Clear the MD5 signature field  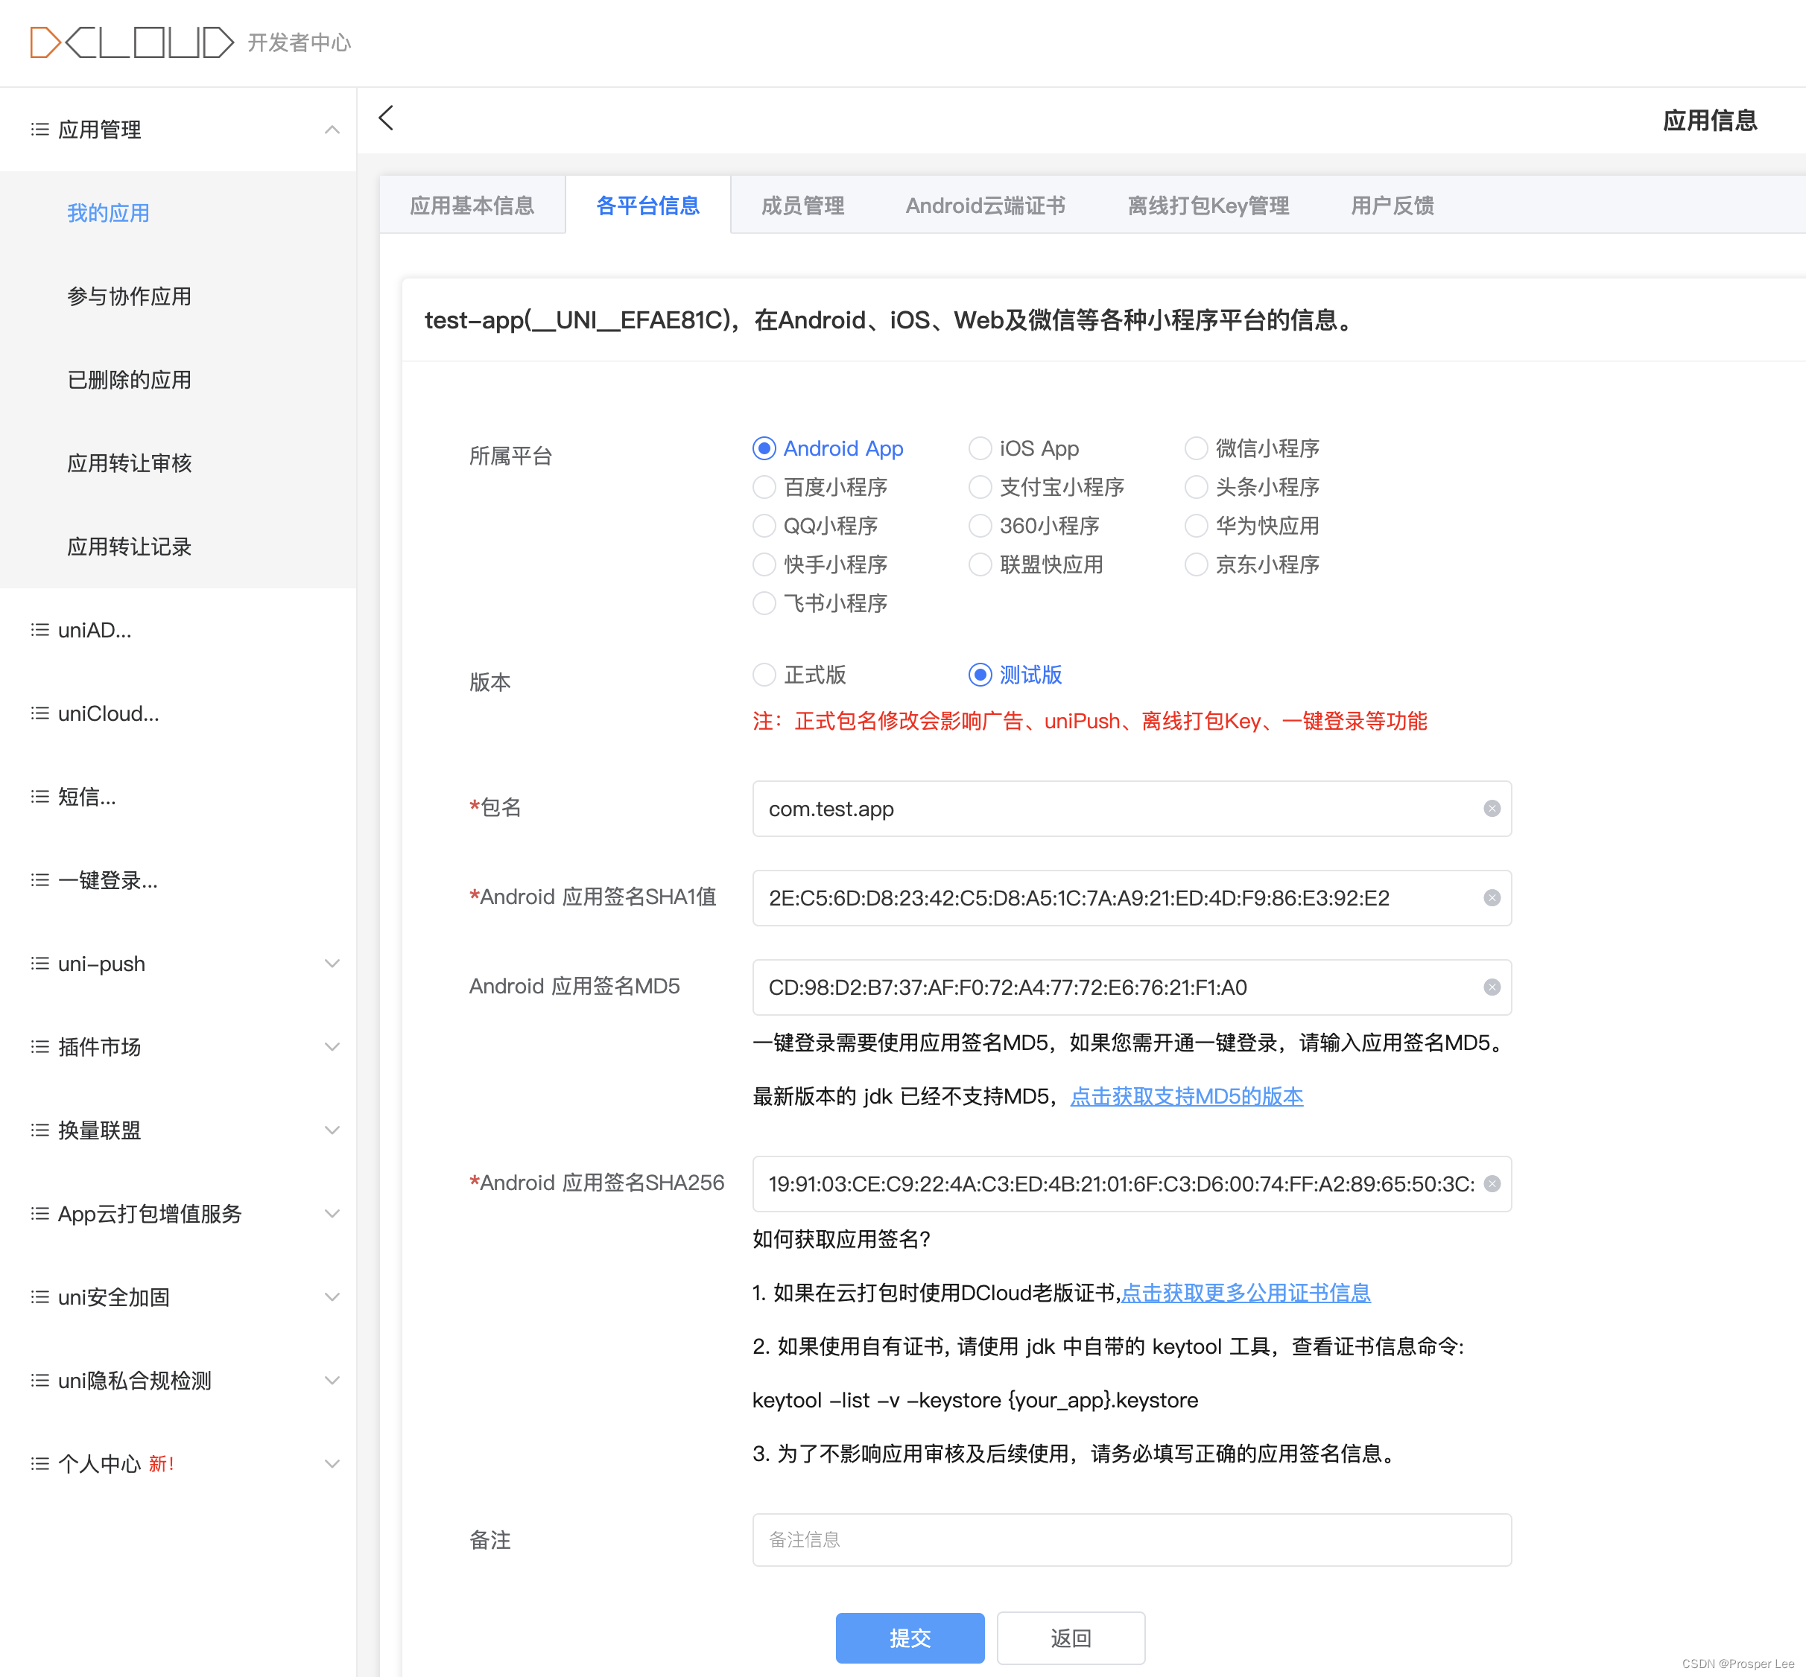[1491, 987]
